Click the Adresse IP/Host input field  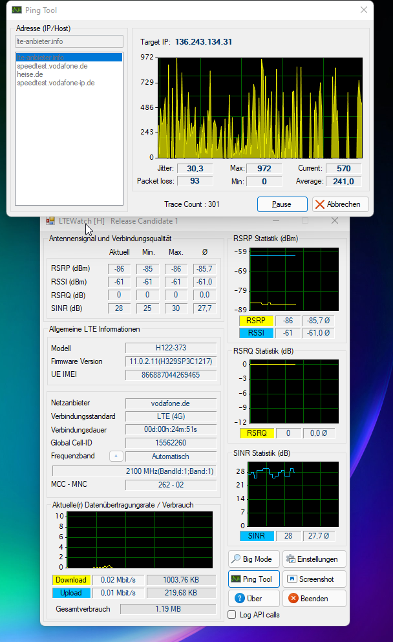(x=69, y=41)
